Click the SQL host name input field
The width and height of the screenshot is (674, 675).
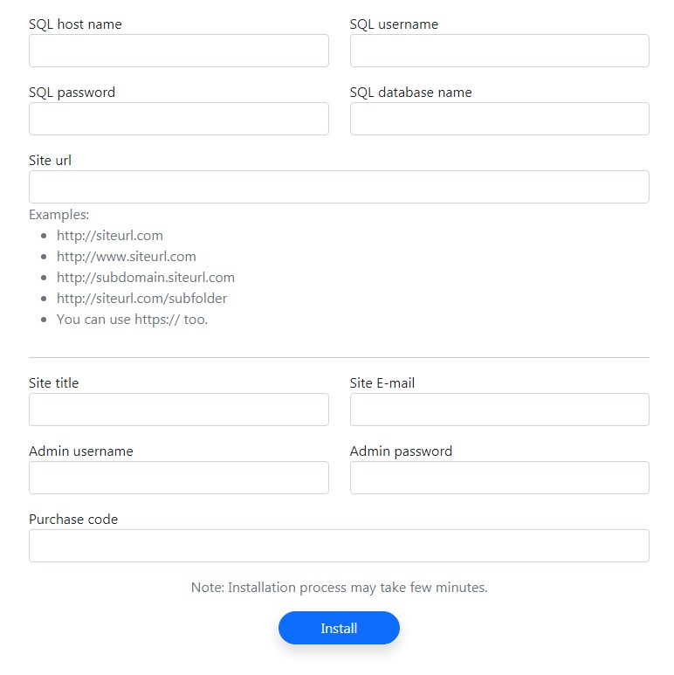click(x=178, y=51)
